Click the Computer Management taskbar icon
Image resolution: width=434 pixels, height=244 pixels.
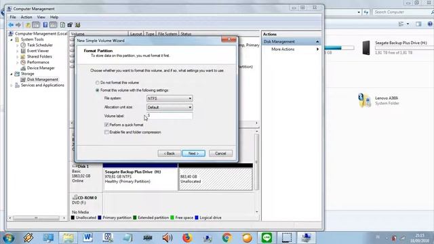pos(307,238)
